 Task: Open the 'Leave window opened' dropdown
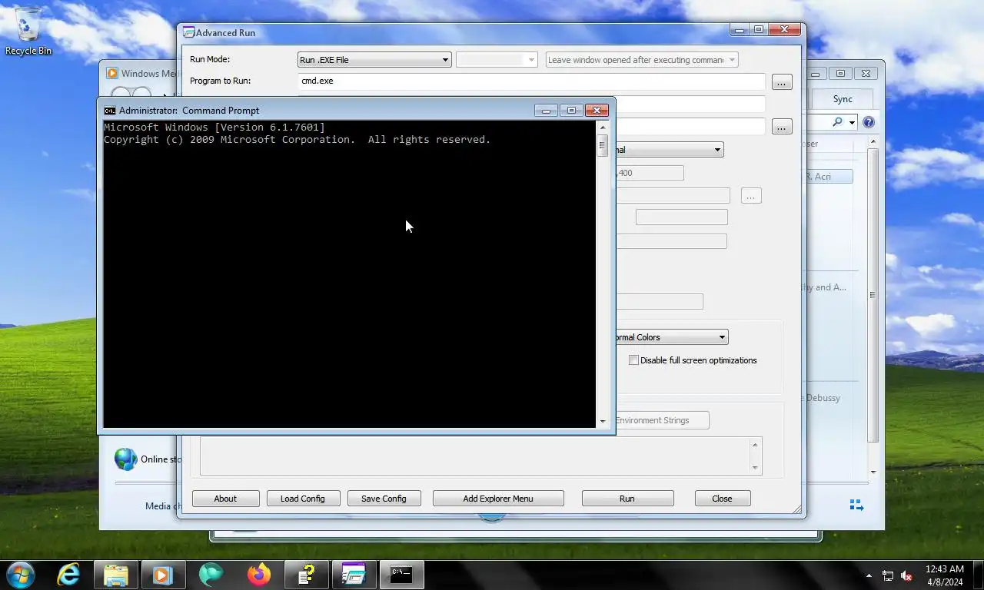coord(642,60)
